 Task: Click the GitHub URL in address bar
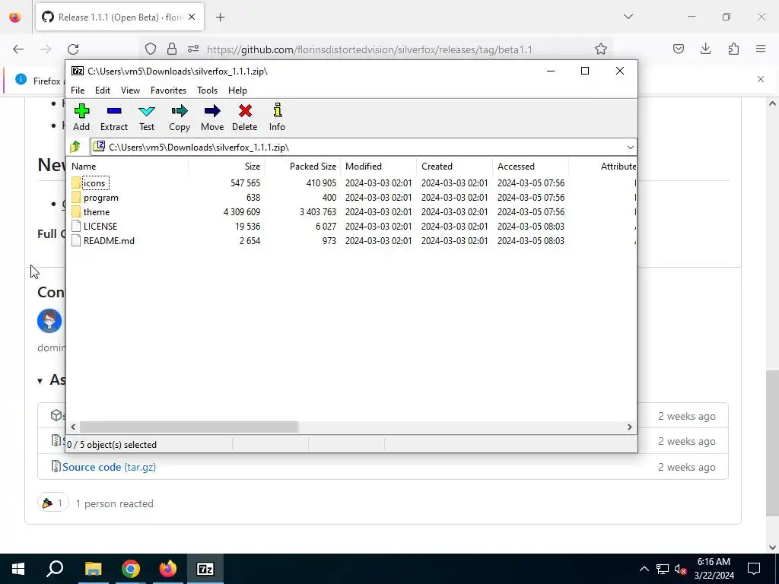(369, 49)
